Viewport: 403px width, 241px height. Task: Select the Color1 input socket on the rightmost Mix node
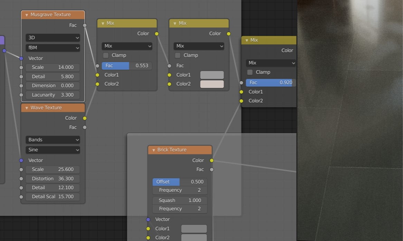pyautogui.click(x=241, y=92)
